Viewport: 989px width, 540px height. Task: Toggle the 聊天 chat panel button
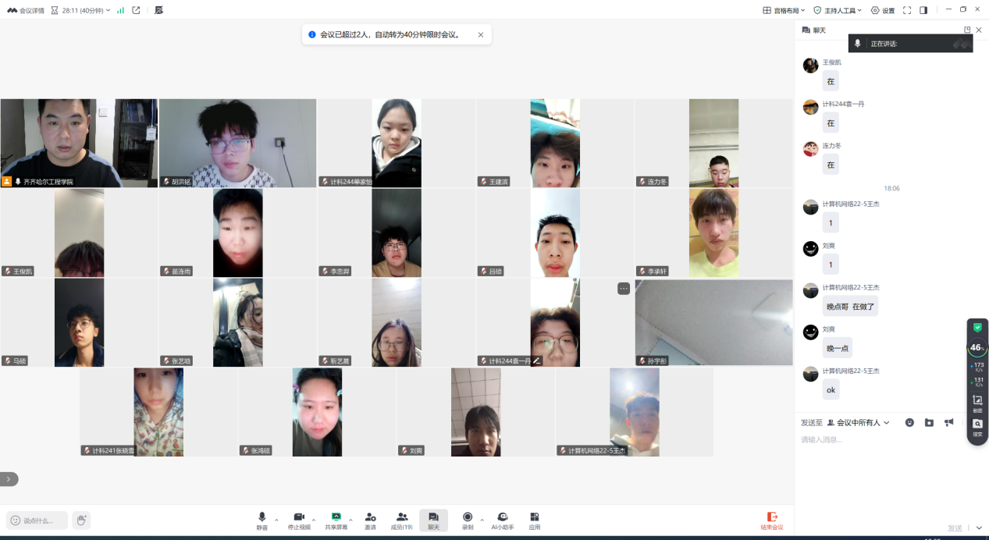pos(433,520)
